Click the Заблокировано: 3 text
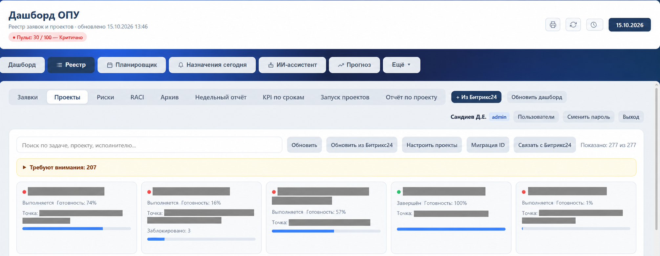The height and width of the screenshot is (256, 660). (x=169, y=231)
